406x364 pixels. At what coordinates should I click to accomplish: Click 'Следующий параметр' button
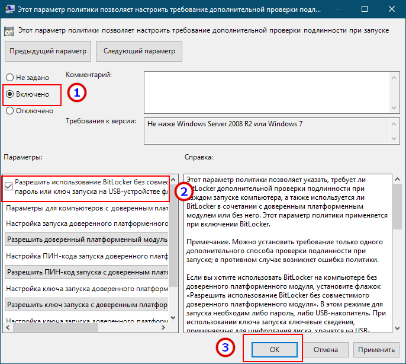[x=139, y=51]
